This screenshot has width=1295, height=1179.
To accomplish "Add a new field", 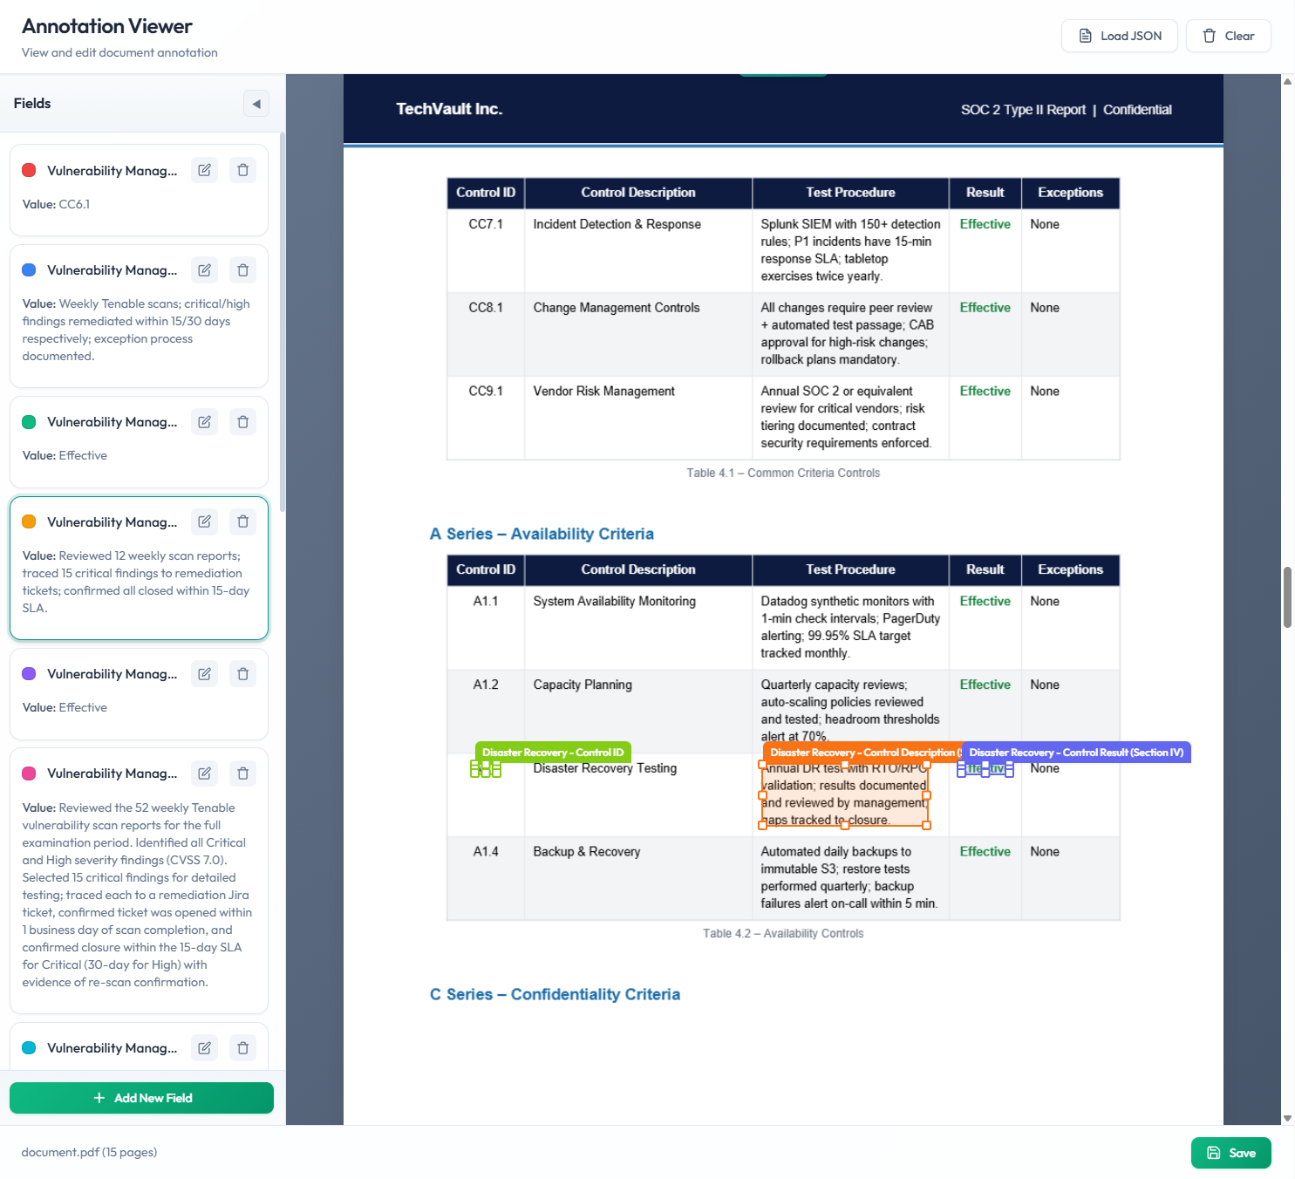I will coord(140,1097).
